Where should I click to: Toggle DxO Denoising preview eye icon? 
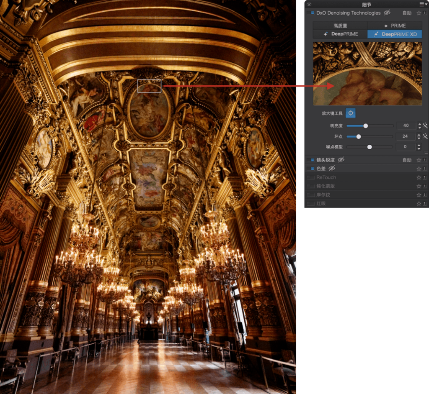[x=387, y=13]
